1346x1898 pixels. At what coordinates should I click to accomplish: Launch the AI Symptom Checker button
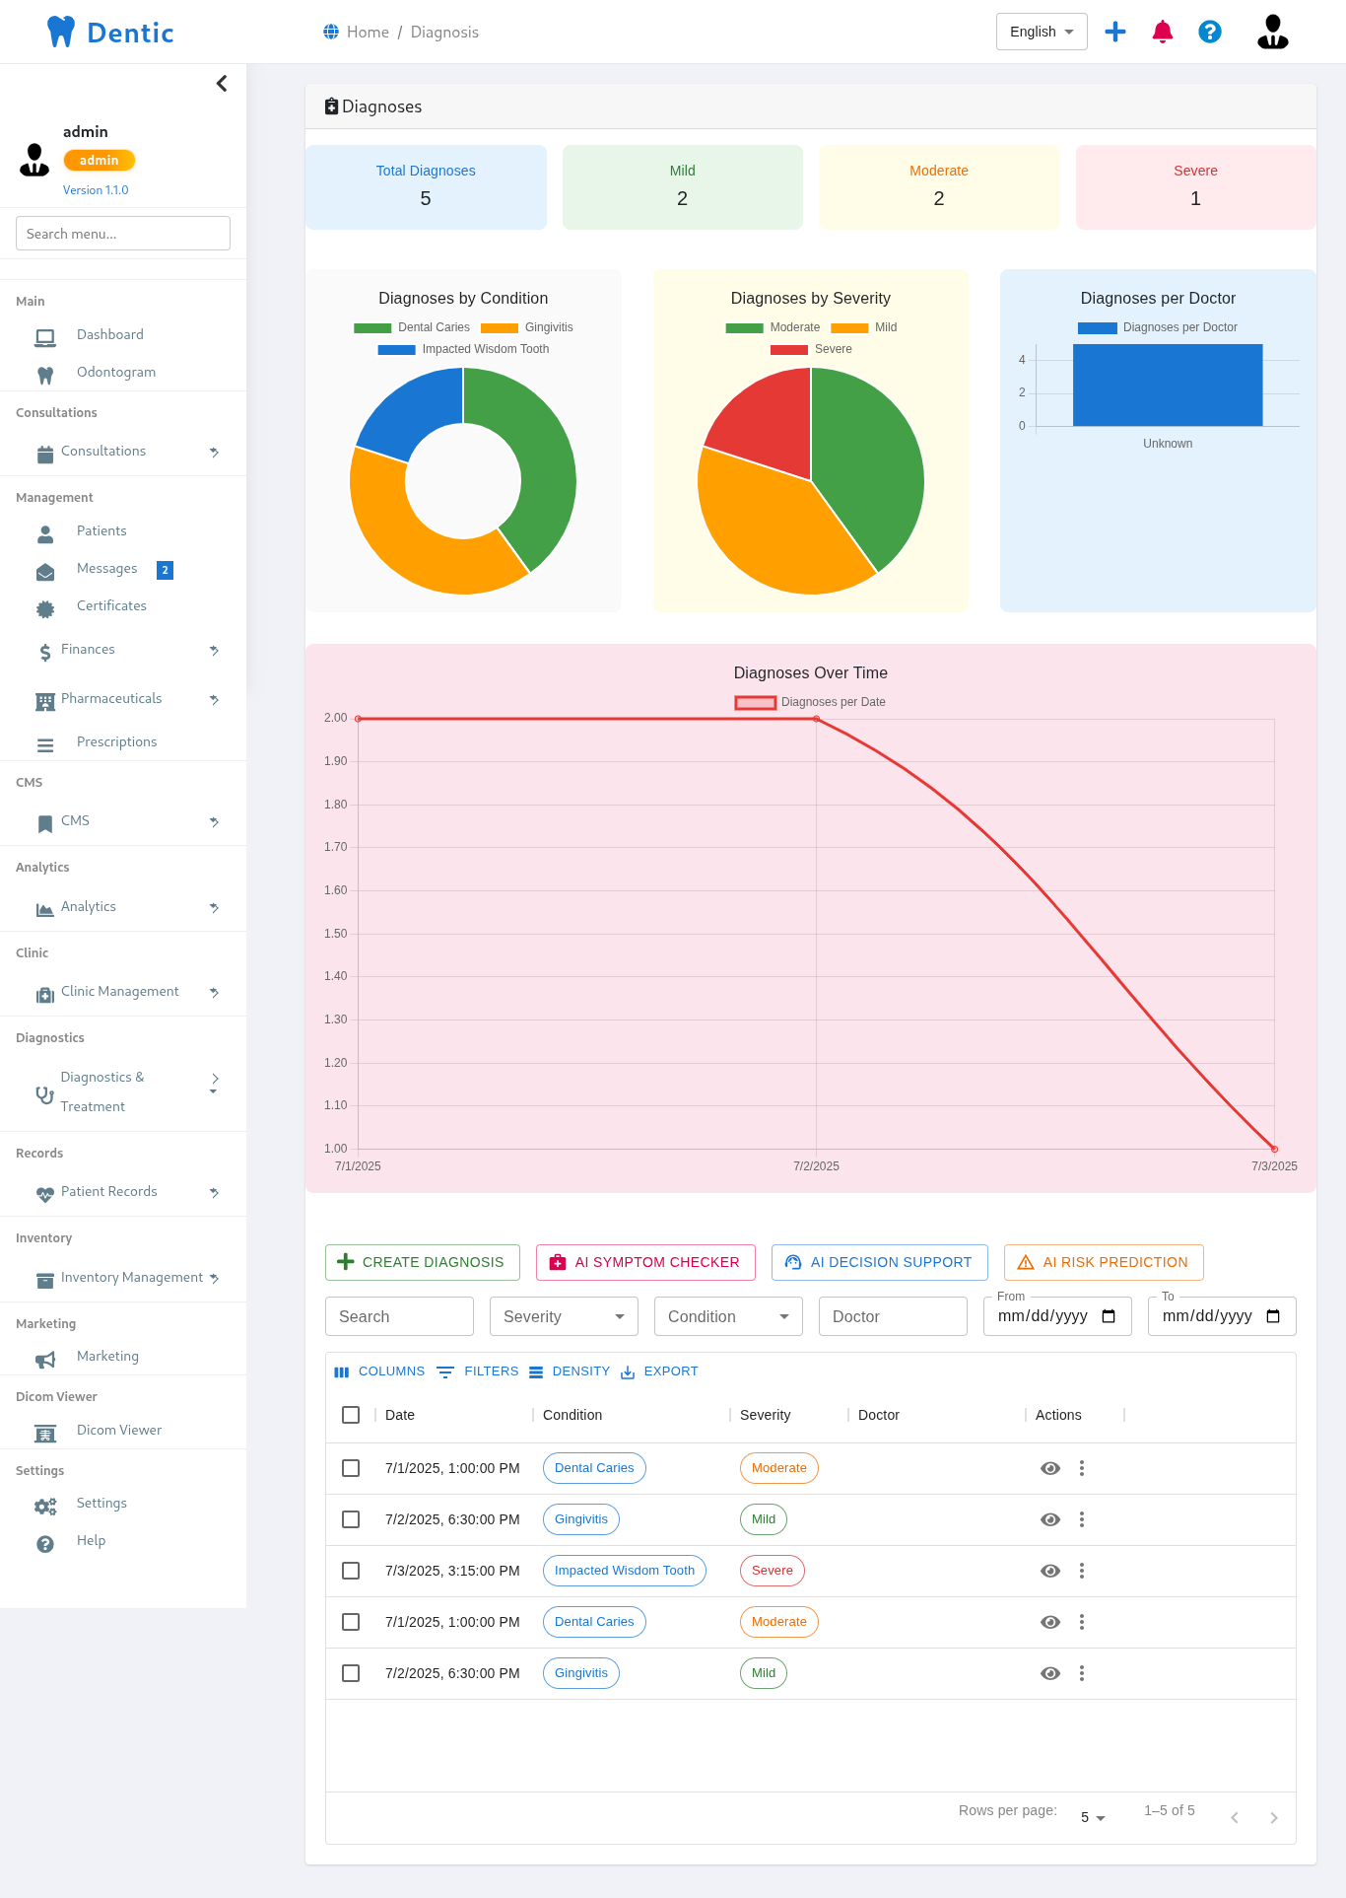[x=645, y=1262]
